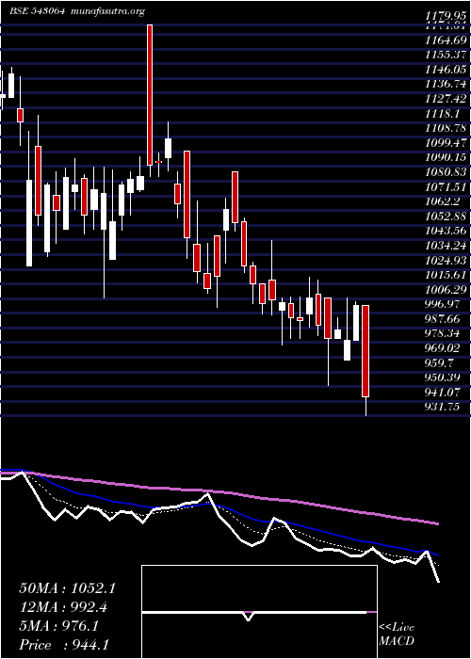This screenshot has width=471, height=659.
Task: Click the 12MA : 992.4 readout
Action: [63, 607]
